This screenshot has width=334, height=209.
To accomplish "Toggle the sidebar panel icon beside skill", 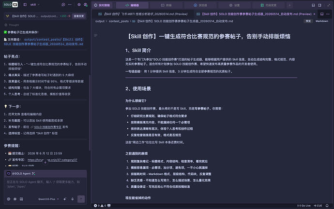I will pyautogui.click(x=25, y=4).
